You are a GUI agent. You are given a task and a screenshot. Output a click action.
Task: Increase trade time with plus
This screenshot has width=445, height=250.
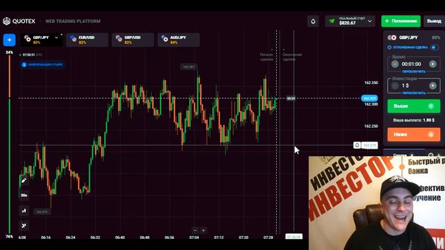click(432, 64)
